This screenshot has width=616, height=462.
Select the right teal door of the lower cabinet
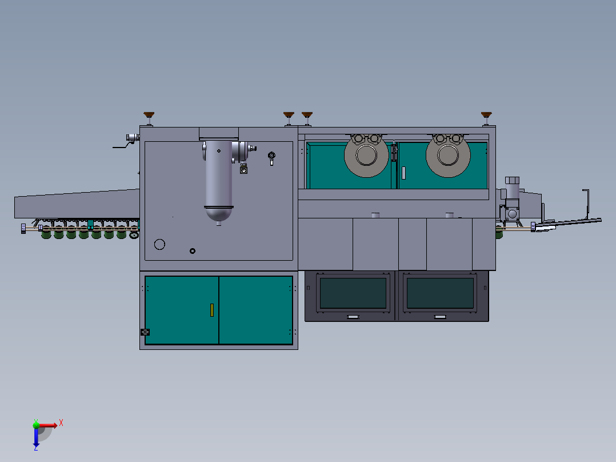click(256, 310)
